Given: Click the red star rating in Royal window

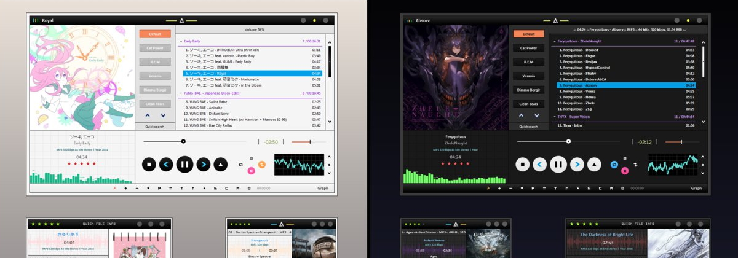Looking at the screenshot, I should point(82,164).
